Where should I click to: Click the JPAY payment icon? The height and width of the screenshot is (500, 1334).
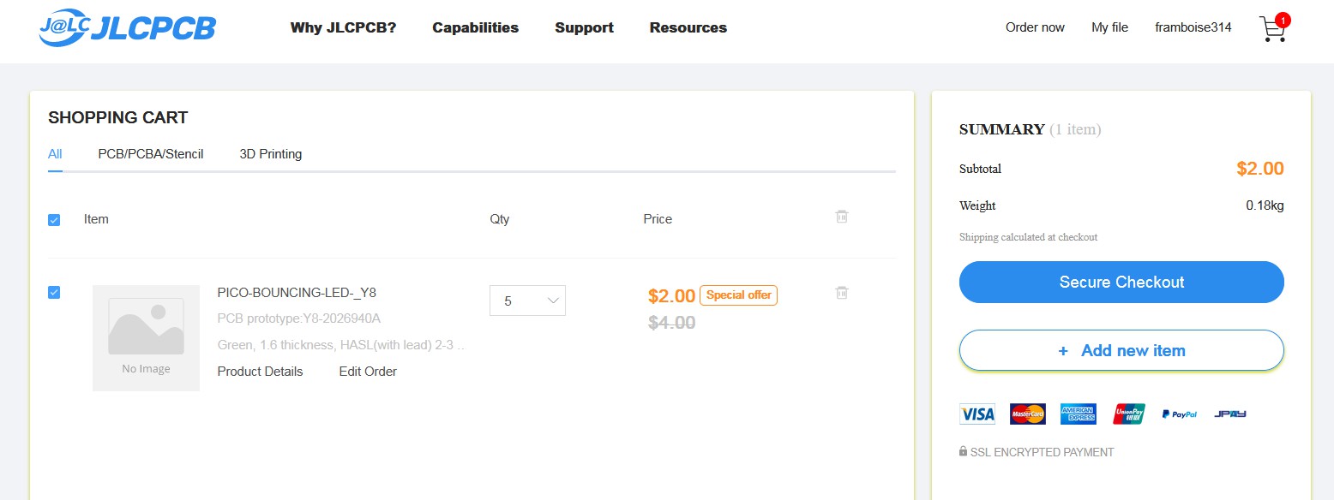[x=1230, y=414]
